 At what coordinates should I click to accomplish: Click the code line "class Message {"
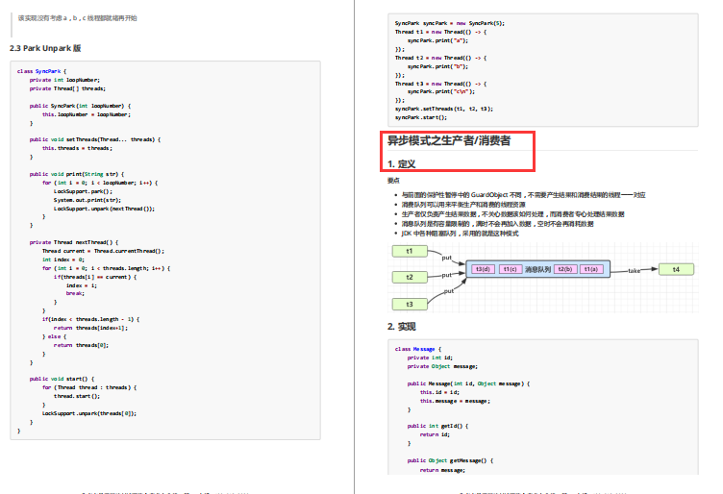[x=418, y=349]
